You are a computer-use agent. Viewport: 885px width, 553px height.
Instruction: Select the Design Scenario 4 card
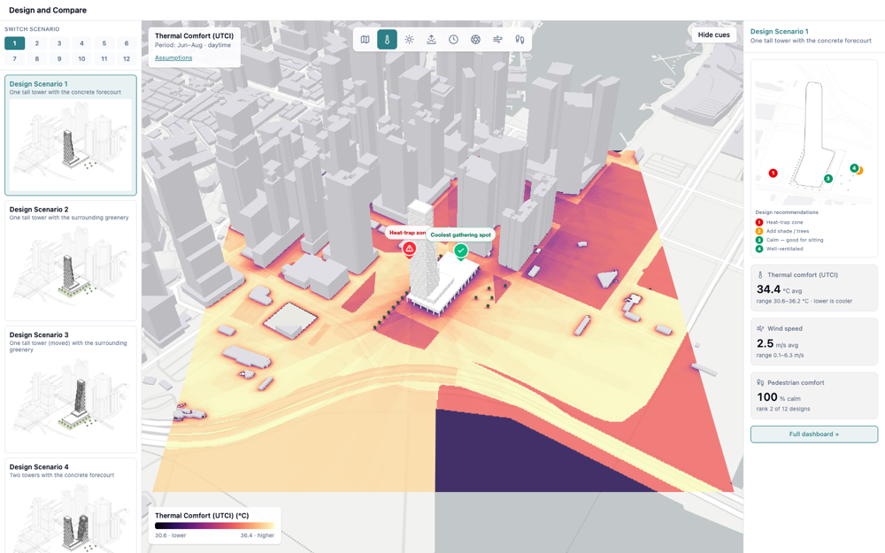(71, 505)
